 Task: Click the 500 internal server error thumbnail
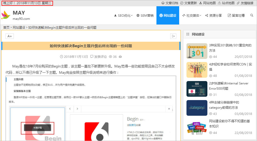pos(197,89)
